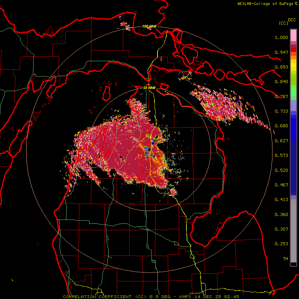Click the 100 NMI range ring label

point(149,26)
